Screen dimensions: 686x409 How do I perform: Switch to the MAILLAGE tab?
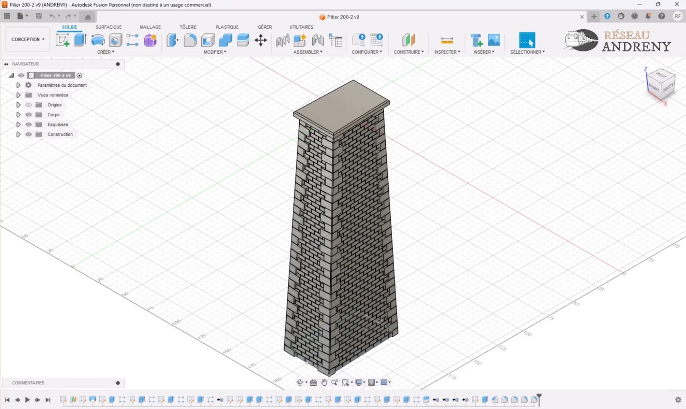pyautogui.click(x=150, y=27)
